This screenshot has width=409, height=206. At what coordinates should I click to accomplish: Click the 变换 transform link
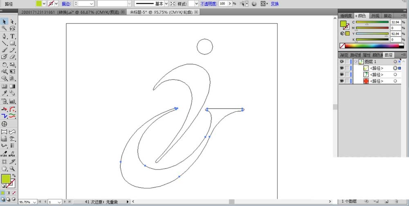(x=275, y=4)
